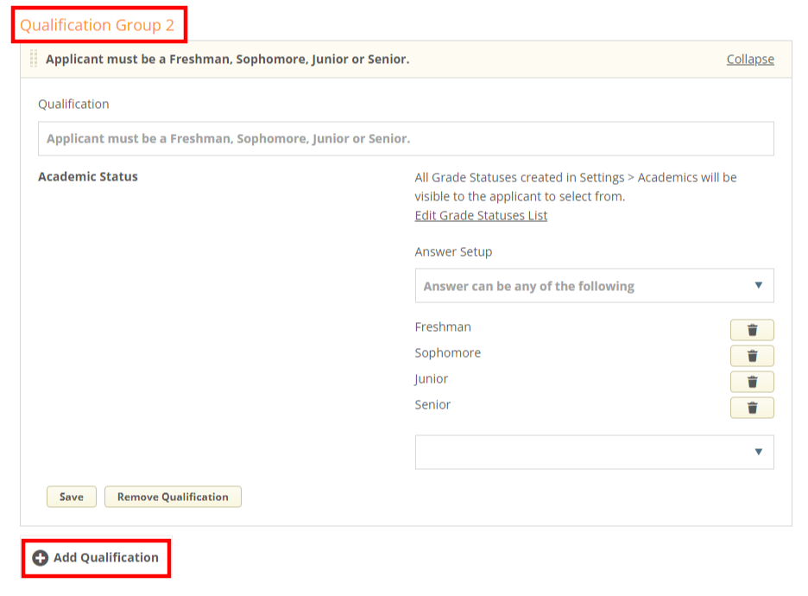Image resolution: width=808 pixels, height=596 pixels.
Task: Collapse the qualification panel
Action: coord(749,60)
